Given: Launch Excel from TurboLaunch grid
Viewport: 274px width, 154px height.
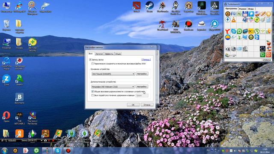Looking at the screenshot, I should click(239, 14).
